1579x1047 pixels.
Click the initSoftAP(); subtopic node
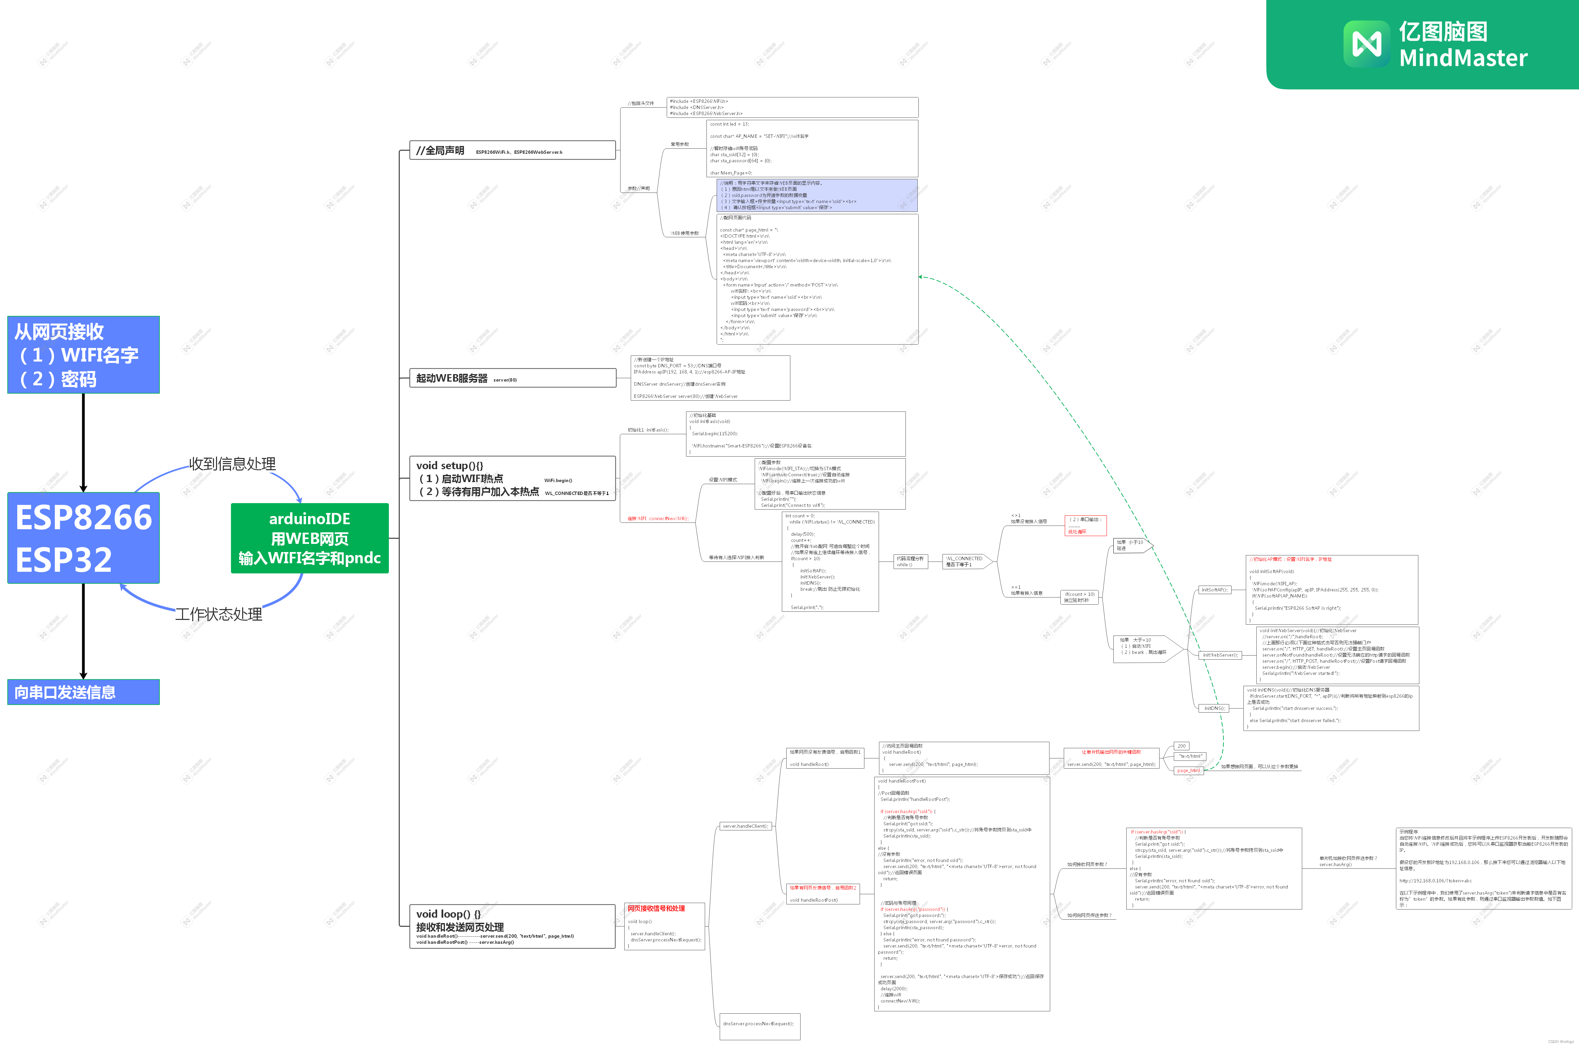tap(1214, 590)
